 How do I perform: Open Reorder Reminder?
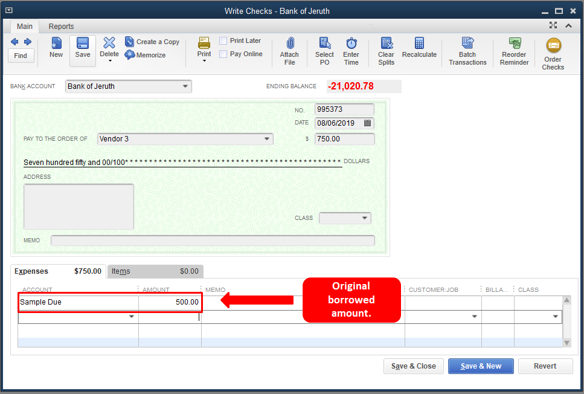coord(515,51)
